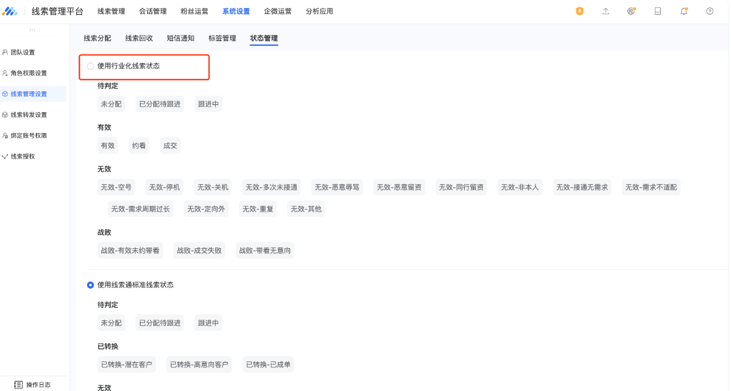The image size is (731, 391).
Task: Open the help question mark icon
Action: coord(710,11)
